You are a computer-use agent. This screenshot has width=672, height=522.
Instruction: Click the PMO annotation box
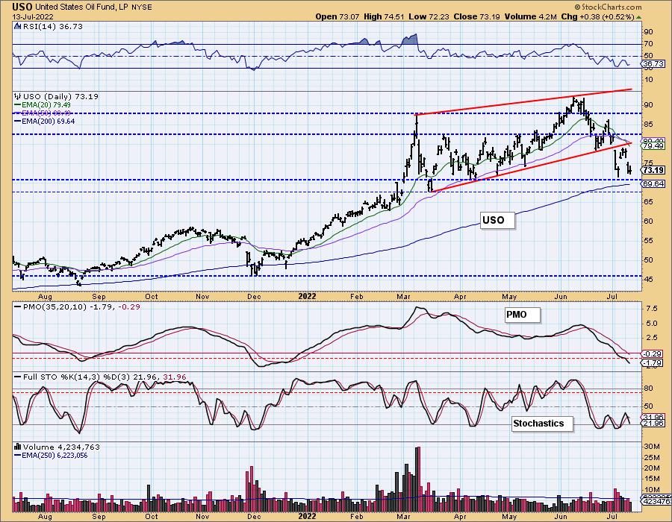click(523, 315)
